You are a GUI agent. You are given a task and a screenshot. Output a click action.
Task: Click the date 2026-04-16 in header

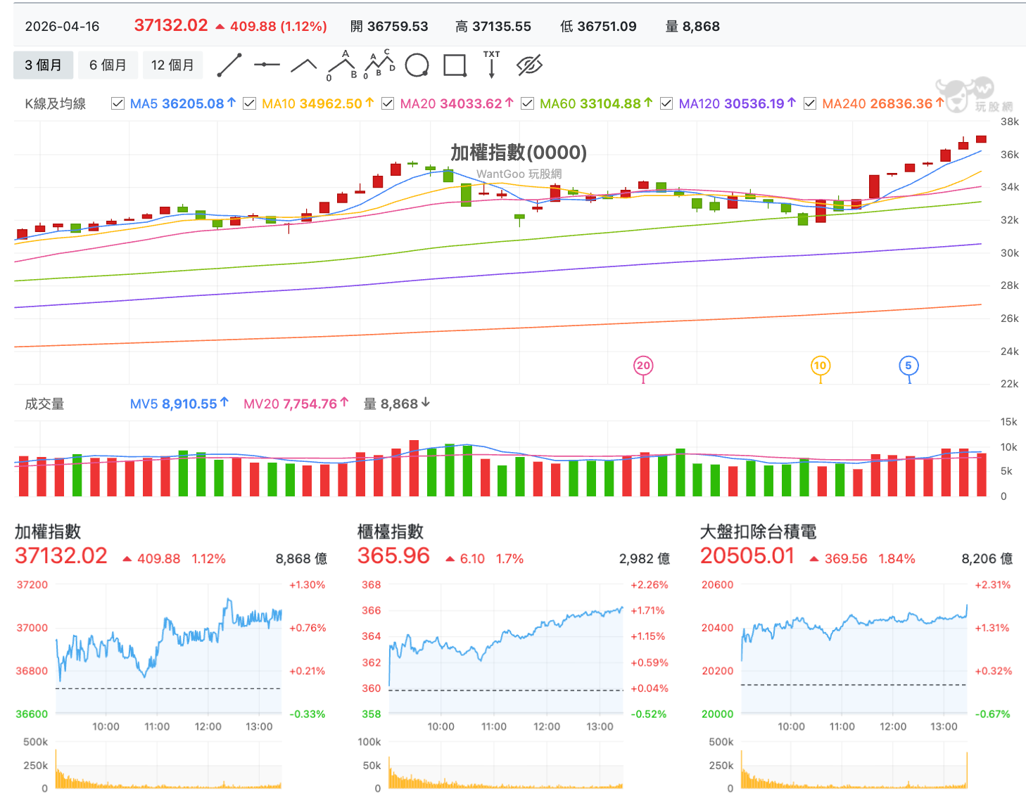coord(63,27)
